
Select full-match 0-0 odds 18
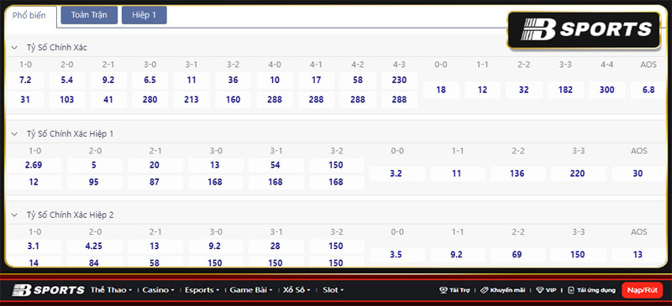pyautogui.click(x=440, y=90)
